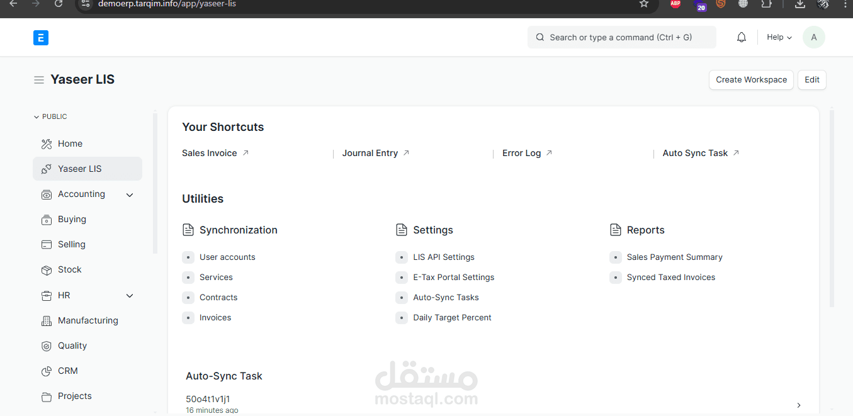
Task: Click the Settings card document icon
Action: (x=402, y=230)
